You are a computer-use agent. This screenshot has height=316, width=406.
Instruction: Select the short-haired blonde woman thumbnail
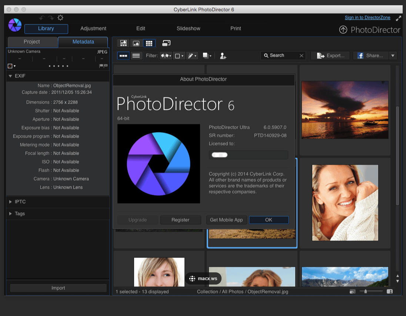[159, 272]
